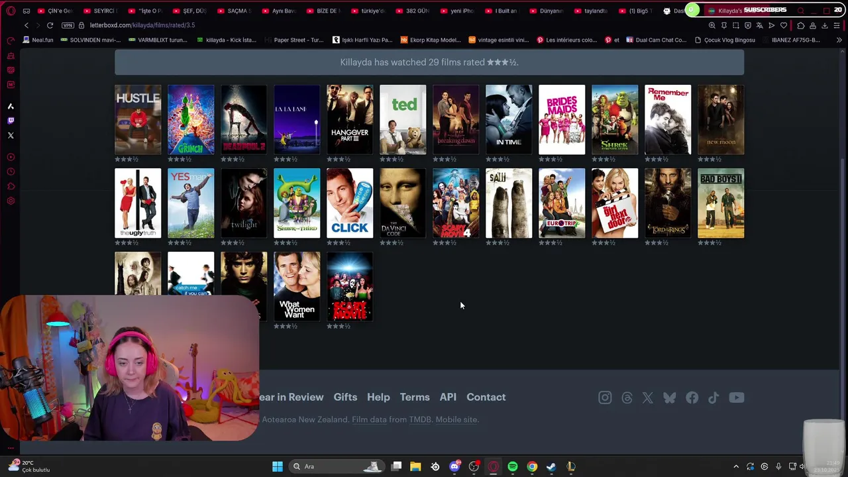The height and width of the screenshot is (477, 848).
Task: Open Google Chrome from taskbar
Action: (x=532, y=466)
